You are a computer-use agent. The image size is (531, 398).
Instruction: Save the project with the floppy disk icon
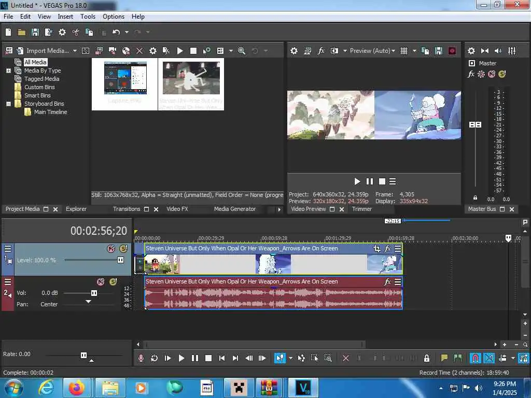click(35, 32)
